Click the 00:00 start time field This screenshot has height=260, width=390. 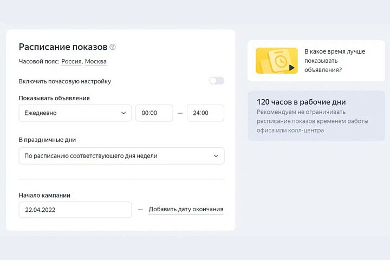[x=154, y=113]
